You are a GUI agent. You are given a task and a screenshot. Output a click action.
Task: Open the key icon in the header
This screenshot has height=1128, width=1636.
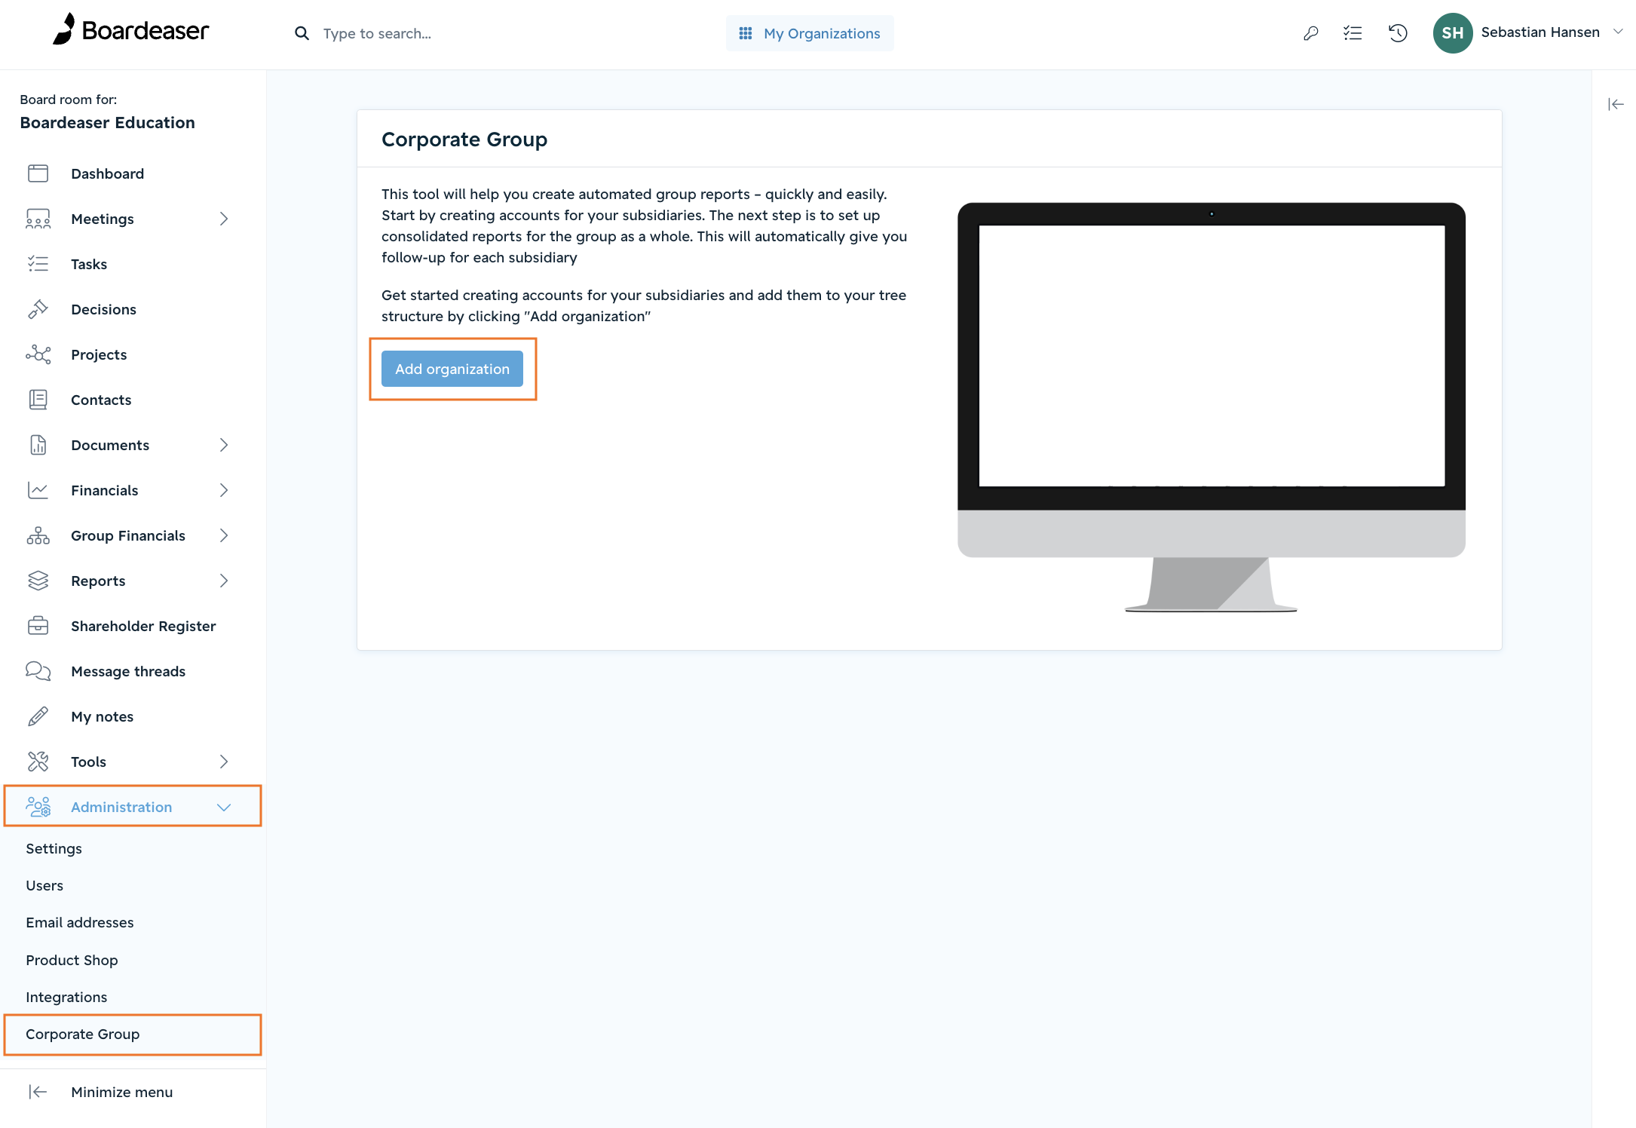pos(1310,33)
